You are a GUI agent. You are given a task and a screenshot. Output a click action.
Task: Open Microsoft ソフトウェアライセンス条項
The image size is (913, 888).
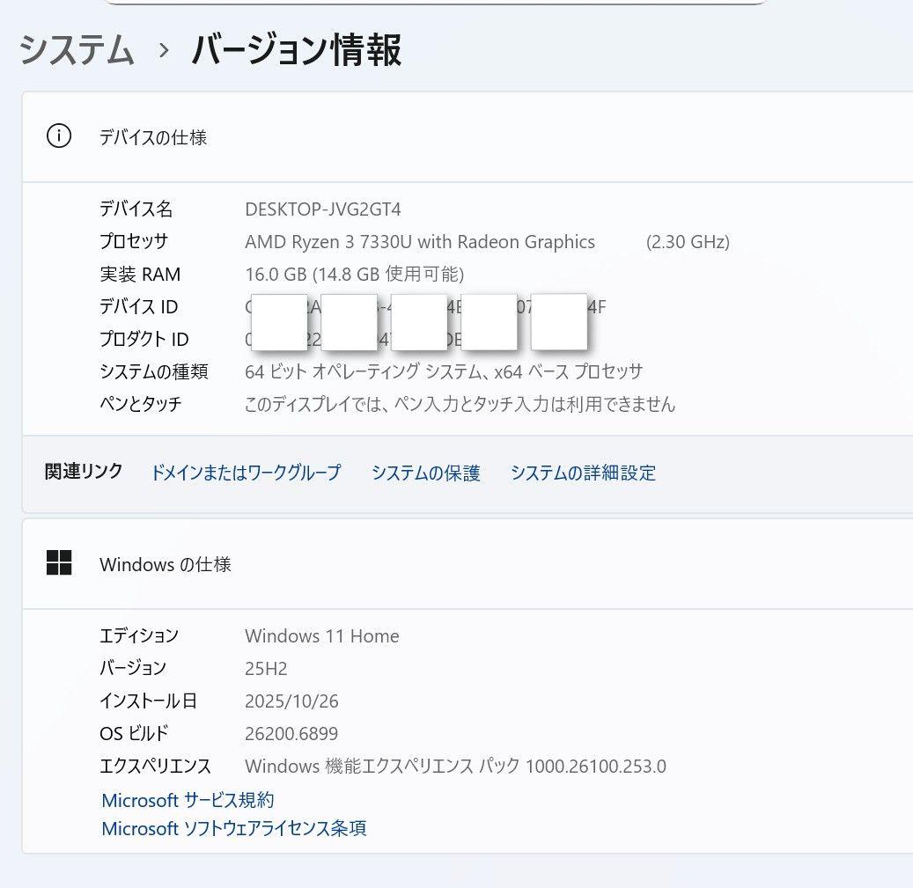233,828
